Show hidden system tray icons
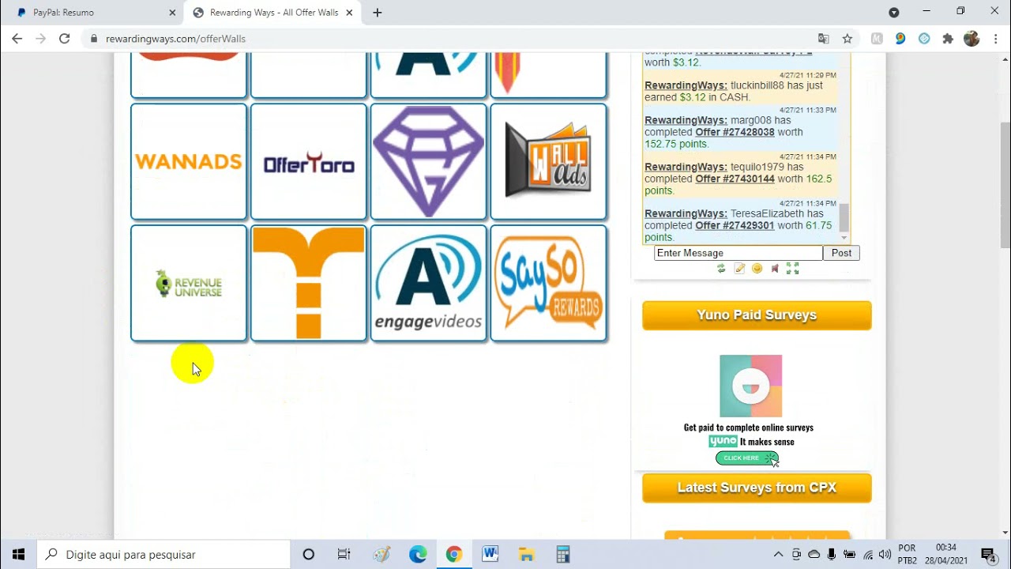1011x569 pixels. tap(778, 554)
